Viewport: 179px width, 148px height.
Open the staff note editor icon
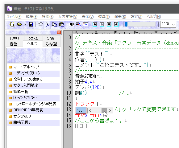78,24
